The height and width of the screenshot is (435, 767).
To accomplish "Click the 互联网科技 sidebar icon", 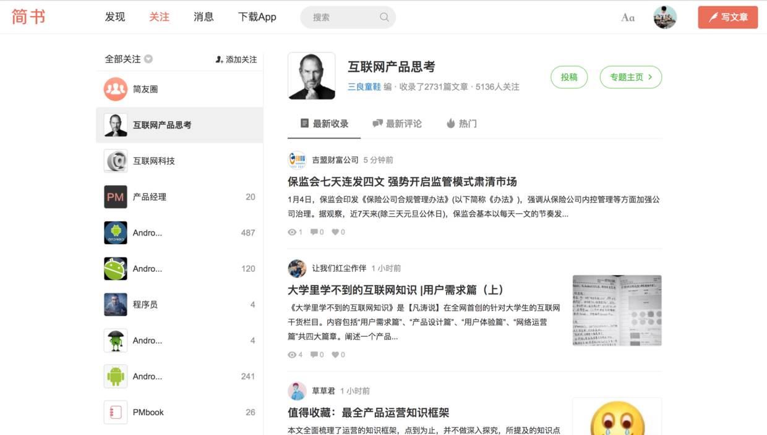I will click(116, 161).
